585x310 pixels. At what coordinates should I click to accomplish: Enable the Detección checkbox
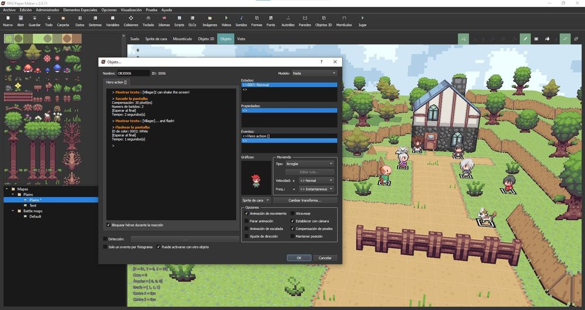(105, 239)
